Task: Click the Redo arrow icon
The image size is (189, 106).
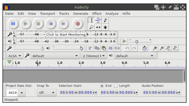Action: [134, 48]
